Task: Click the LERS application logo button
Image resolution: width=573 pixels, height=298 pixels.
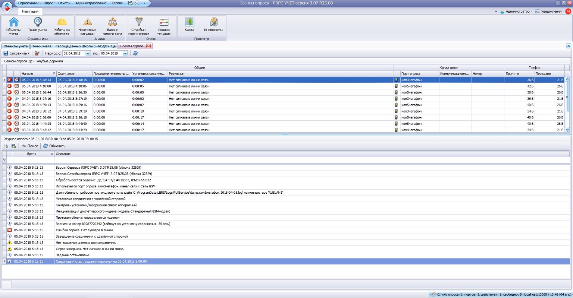Action: (x=7, y=7)
